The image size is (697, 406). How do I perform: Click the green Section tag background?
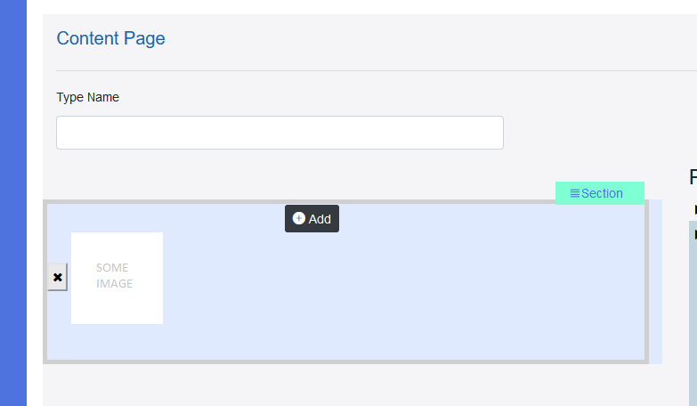click(600, 193)
